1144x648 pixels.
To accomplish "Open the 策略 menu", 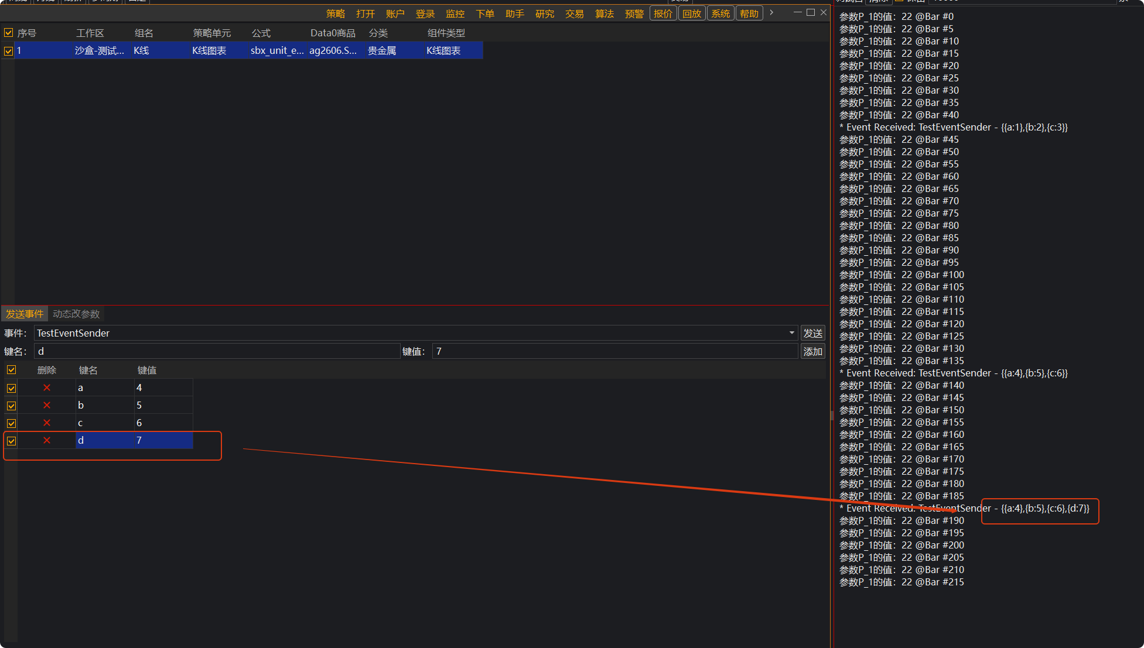I will [336, 13].
